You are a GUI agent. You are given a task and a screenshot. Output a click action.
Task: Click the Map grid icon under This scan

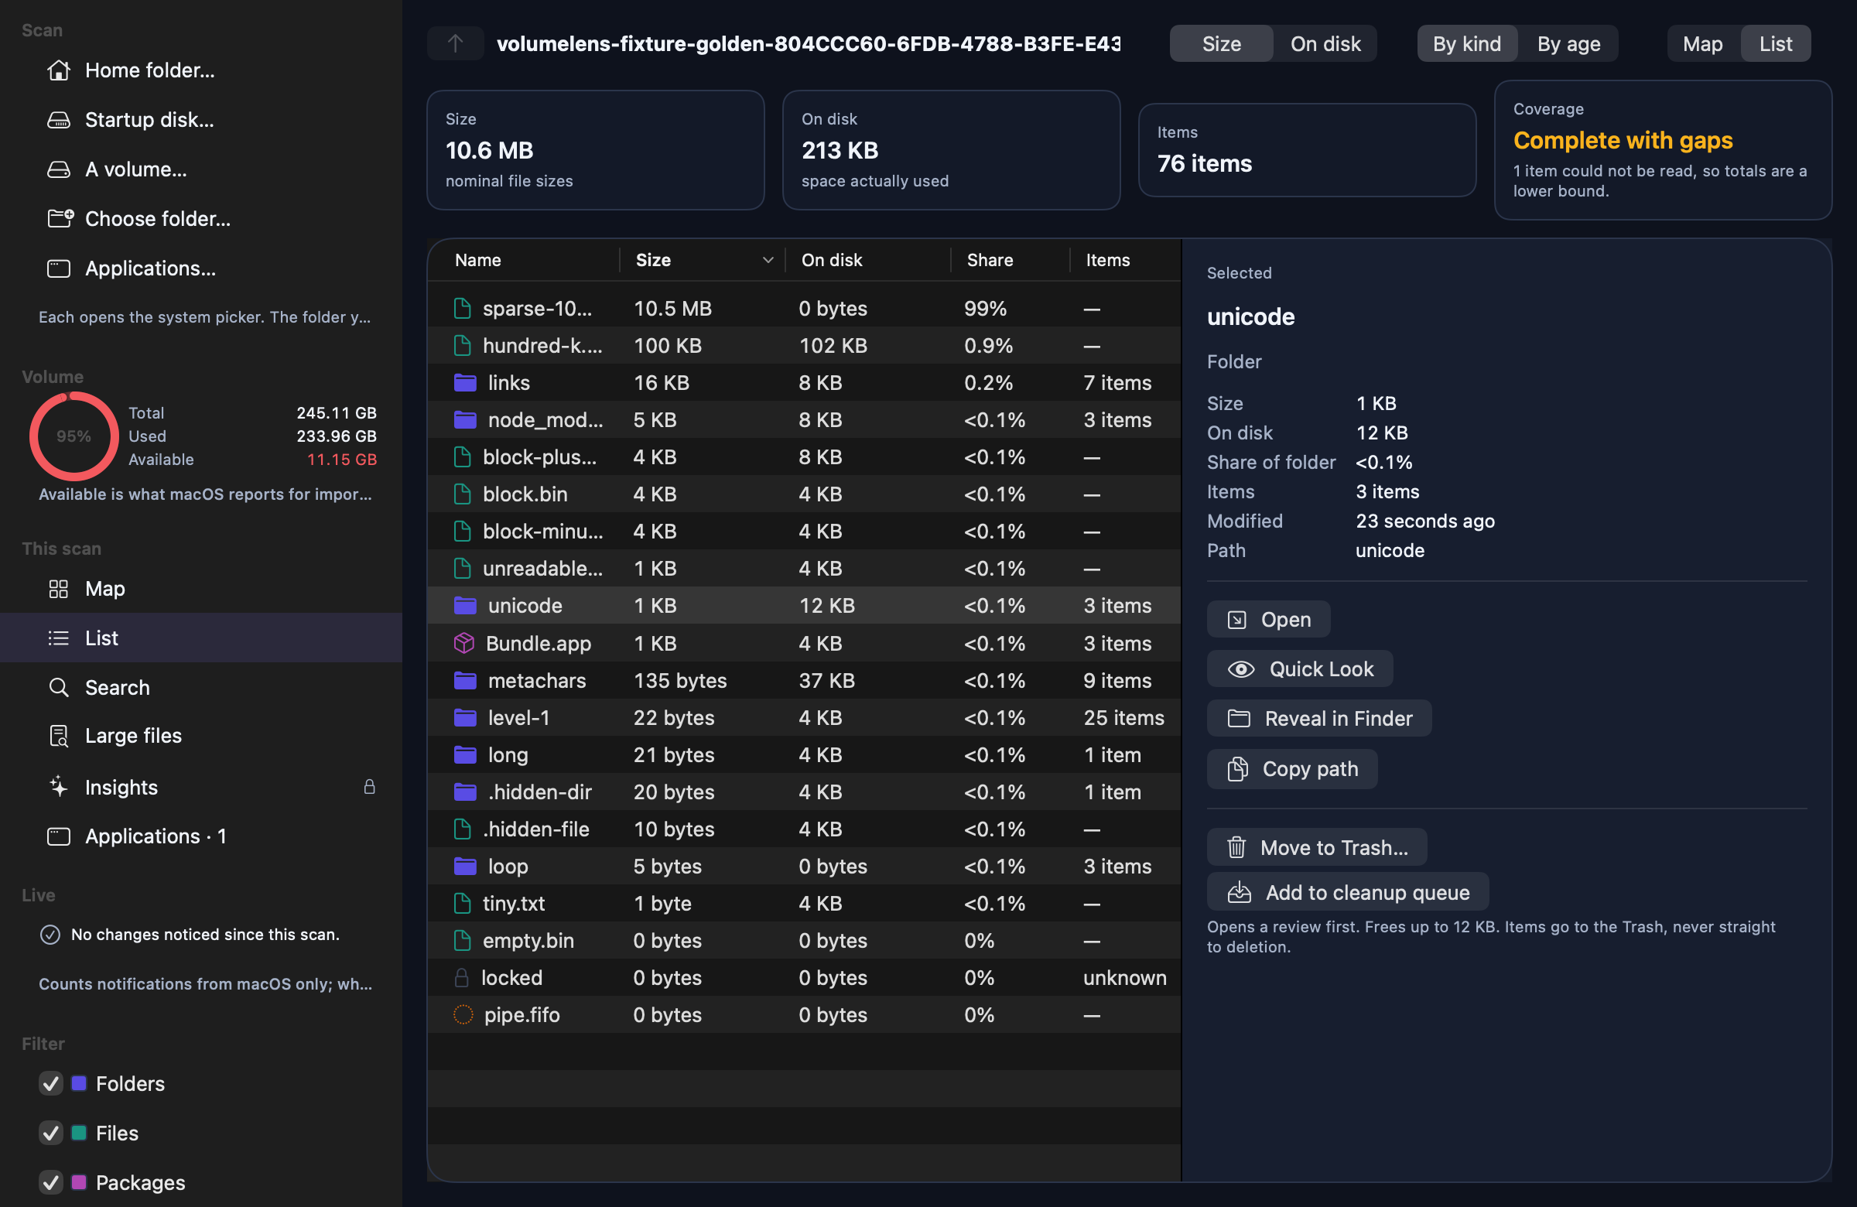point(59,589)
